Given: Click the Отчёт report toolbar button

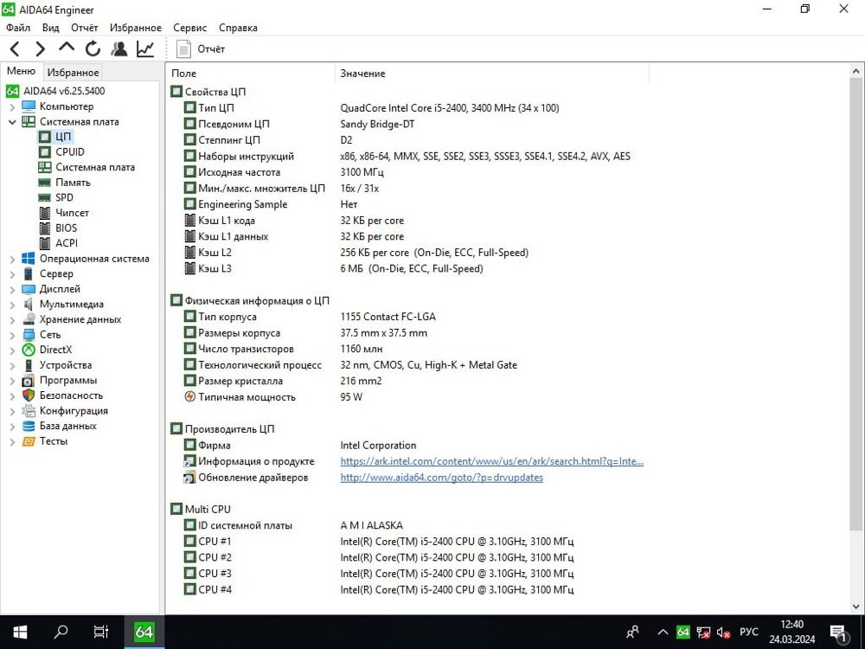Looking at the screenshot, I should tap(201, 49).
